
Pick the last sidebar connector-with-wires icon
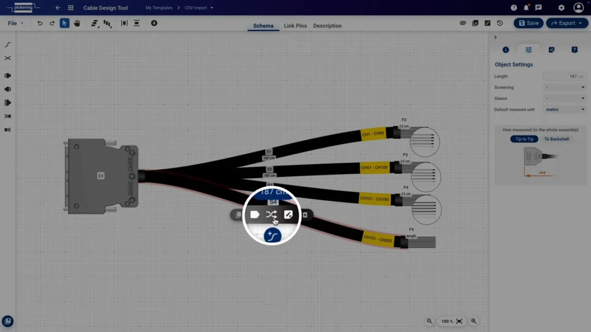coord(8,130)
